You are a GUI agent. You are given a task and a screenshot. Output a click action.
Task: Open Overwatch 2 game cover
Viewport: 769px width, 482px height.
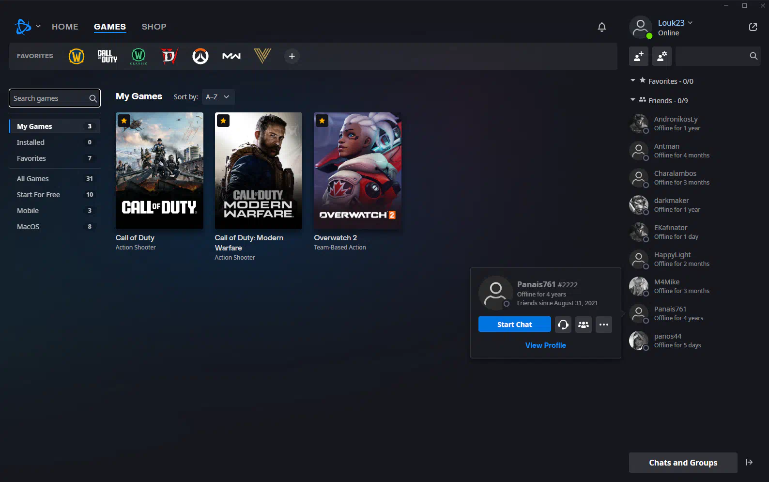point(357,171)
